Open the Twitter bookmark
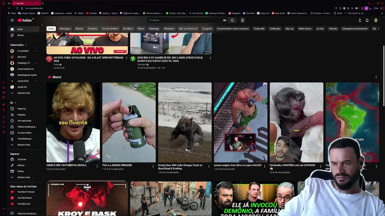Viewport: 385px width, 216px height. [79, 13]
